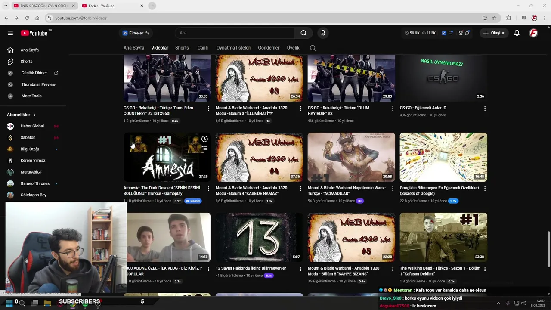This screenshot has width=551, height=310.
Task: Switch to Ana Sayfa channel tab
Action: pyautogui.click(x=134, y=48)
